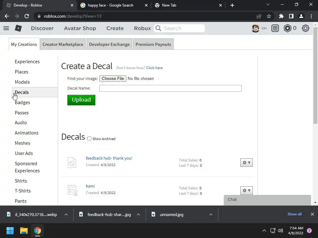Click the green Upload button
318x238 pixels.
81,100
